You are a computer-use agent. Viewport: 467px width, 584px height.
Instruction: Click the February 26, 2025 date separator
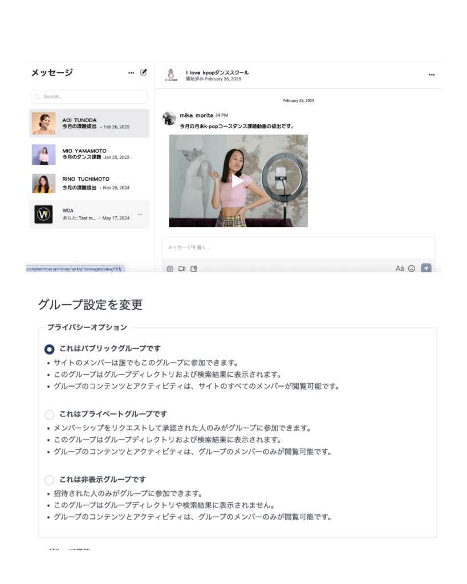click(298, 100)
